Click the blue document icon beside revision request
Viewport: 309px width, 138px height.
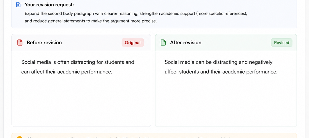tap(18, 5)
